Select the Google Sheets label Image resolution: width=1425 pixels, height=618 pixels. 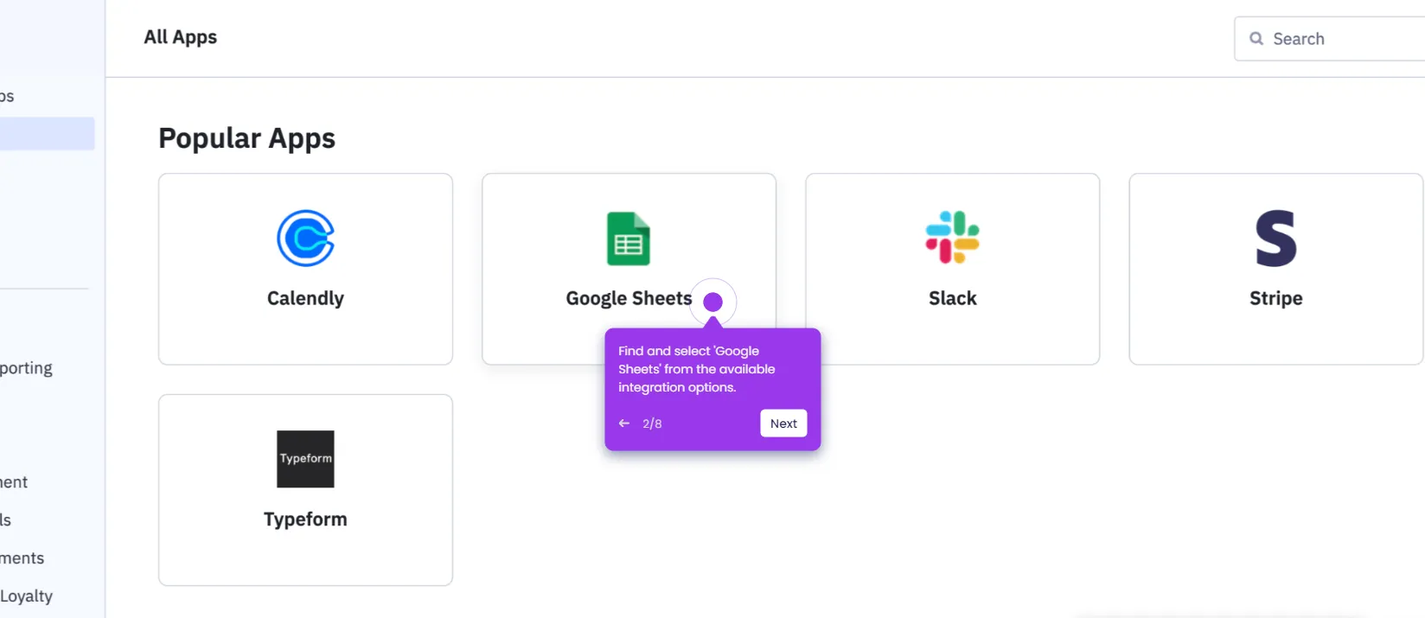click(629, 298)
